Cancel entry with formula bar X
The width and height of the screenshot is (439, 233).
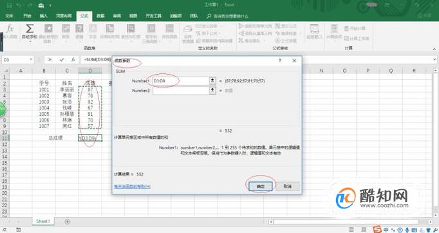(x=50, y=60)
